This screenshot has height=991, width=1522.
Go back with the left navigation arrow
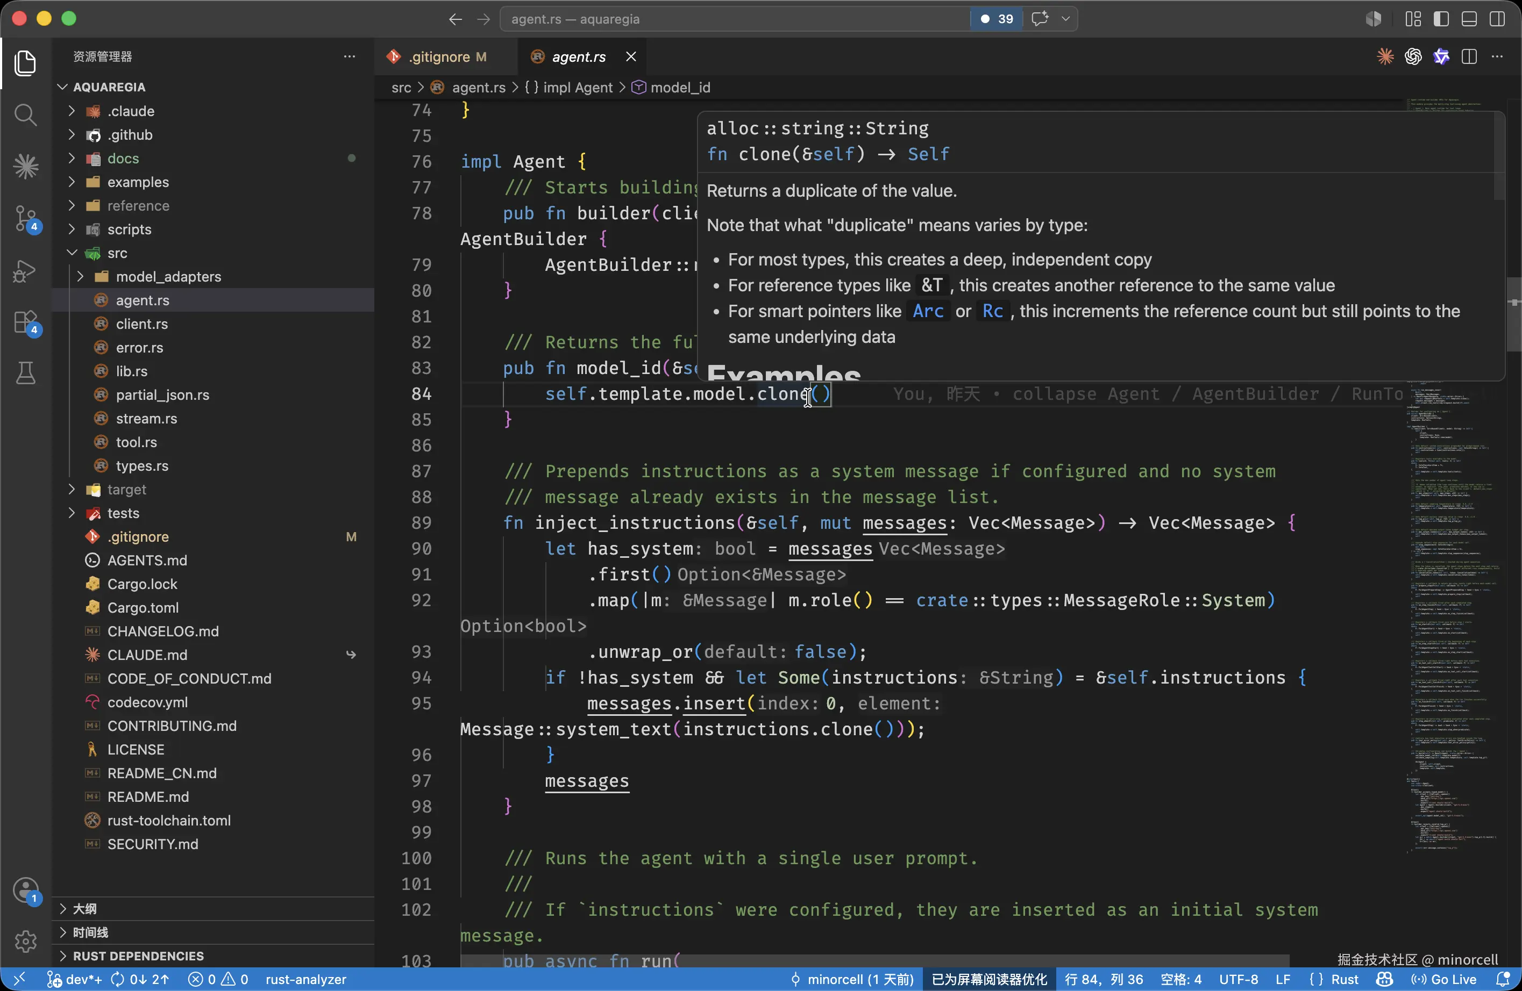click(x=456, y=19)
